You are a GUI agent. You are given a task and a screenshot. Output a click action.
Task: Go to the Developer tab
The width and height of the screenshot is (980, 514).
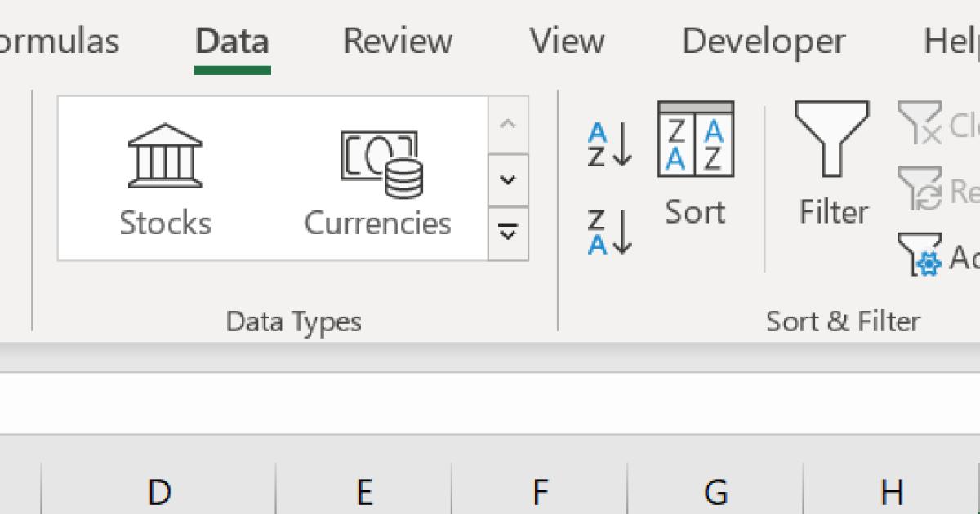[x=761, y=41]
